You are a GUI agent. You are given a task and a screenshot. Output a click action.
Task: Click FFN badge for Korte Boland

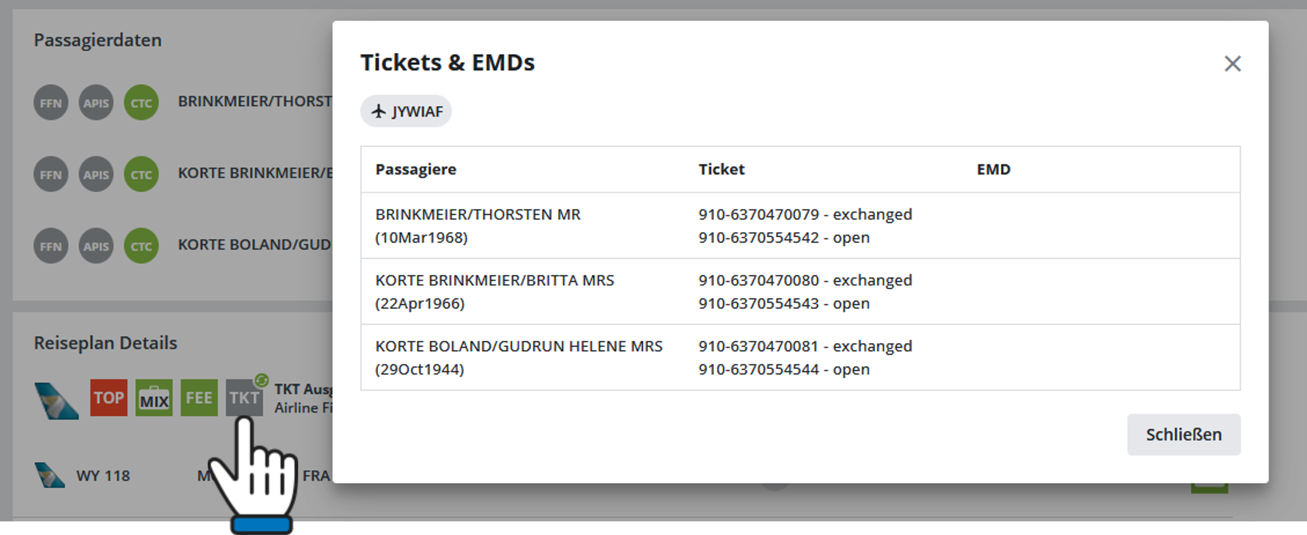(x=51, y=246)
